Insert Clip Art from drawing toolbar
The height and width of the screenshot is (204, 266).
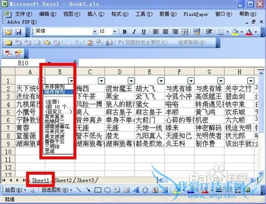coord(155,190)
